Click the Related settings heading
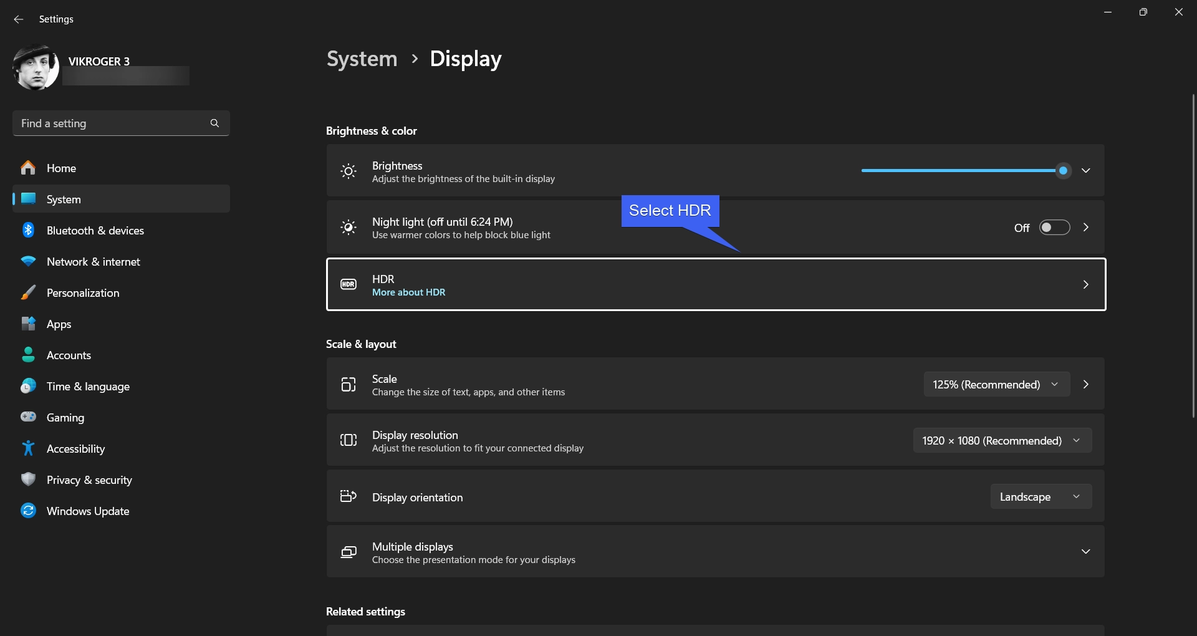Image resolution: width=1197 pixels, height=636 pixels. (365, 612)
